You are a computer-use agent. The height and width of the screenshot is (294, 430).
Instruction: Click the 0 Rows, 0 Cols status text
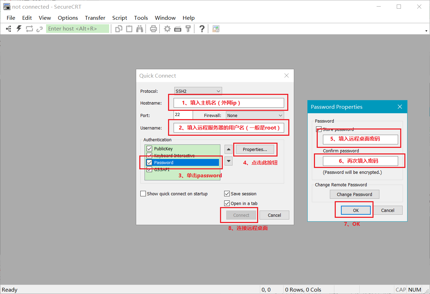pyautogui.click(x=303, y=289)
